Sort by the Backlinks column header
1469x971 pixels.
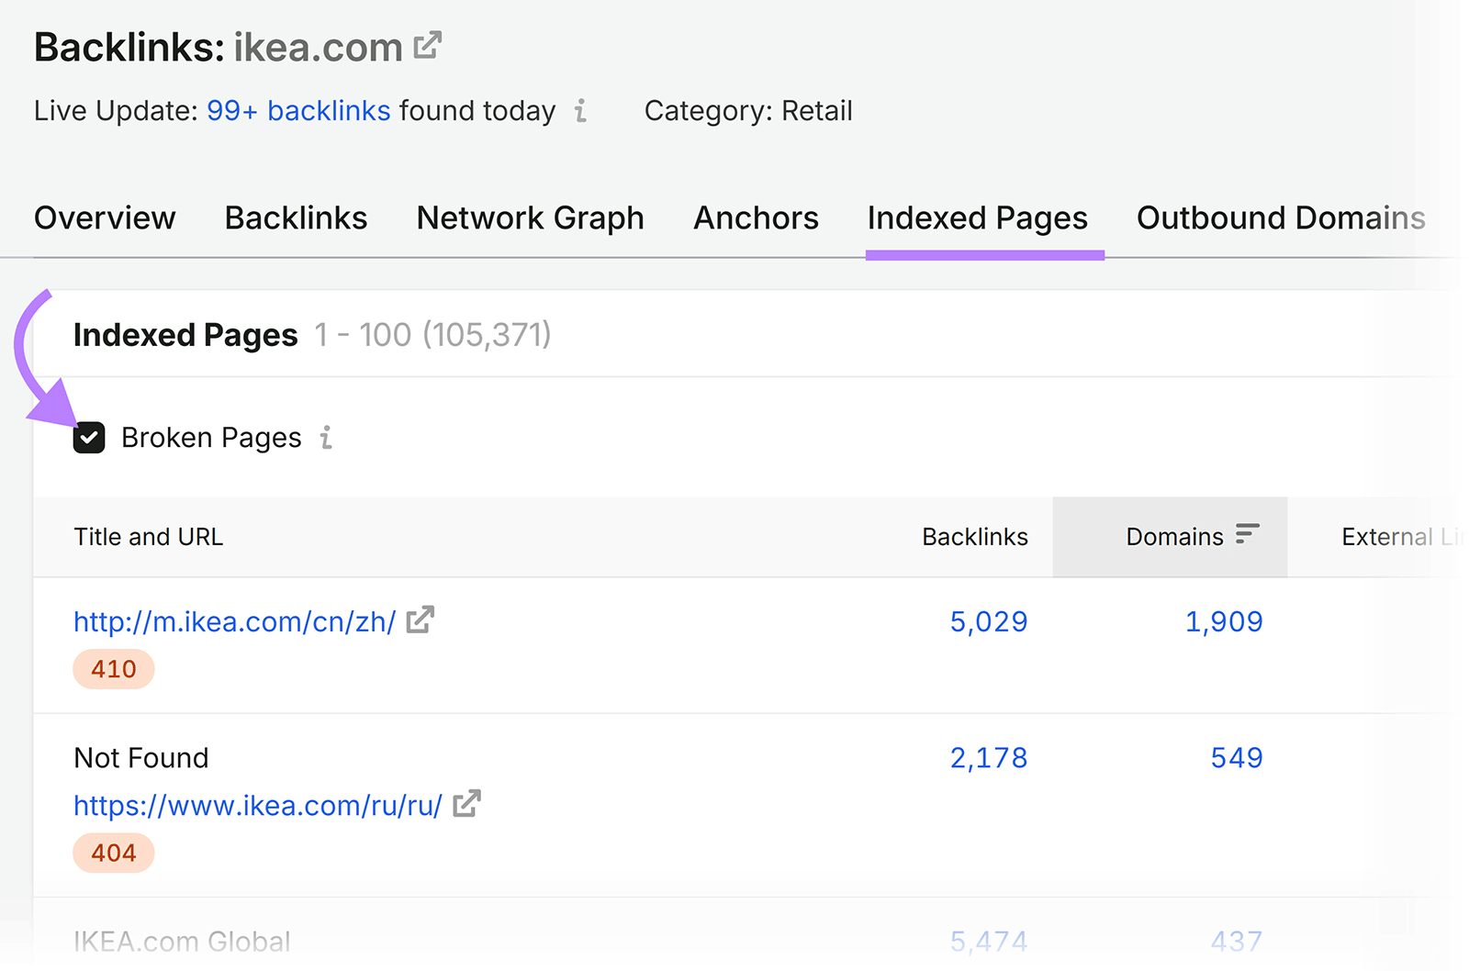point(975,537)
